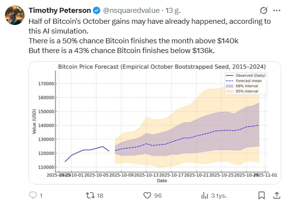
Task: Click the blue verified badge
Action: pyautogui.click(x=97, y=11)
